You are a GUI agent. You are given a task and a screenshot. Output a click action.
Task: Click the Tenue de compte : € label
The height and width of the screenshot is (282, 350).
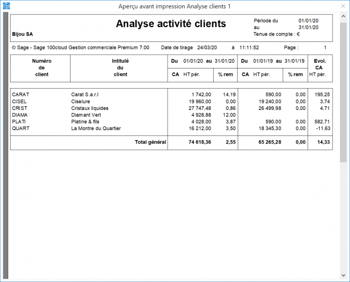(x=276, y=34)
